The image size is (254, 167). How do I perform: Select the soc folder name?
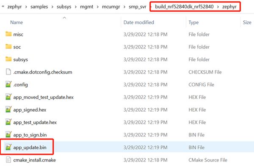(17, 47)
